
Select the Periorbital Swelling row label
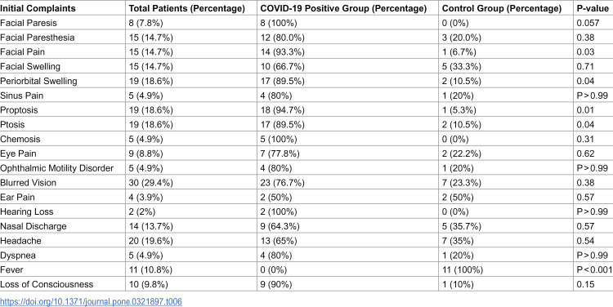tap(38, 81)
